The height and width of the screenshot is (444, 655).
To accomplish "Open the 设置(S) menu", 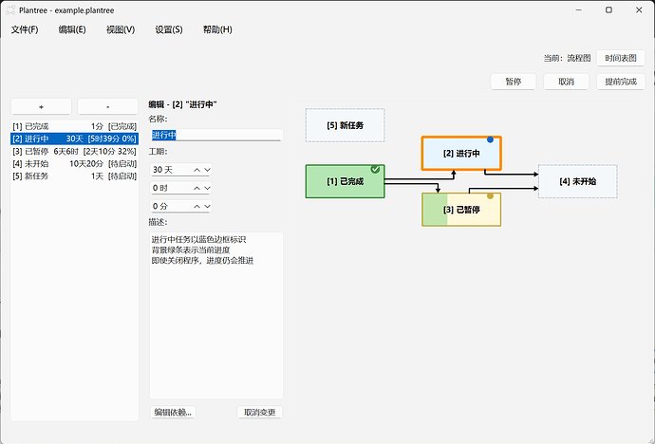I will click(169, 29).
